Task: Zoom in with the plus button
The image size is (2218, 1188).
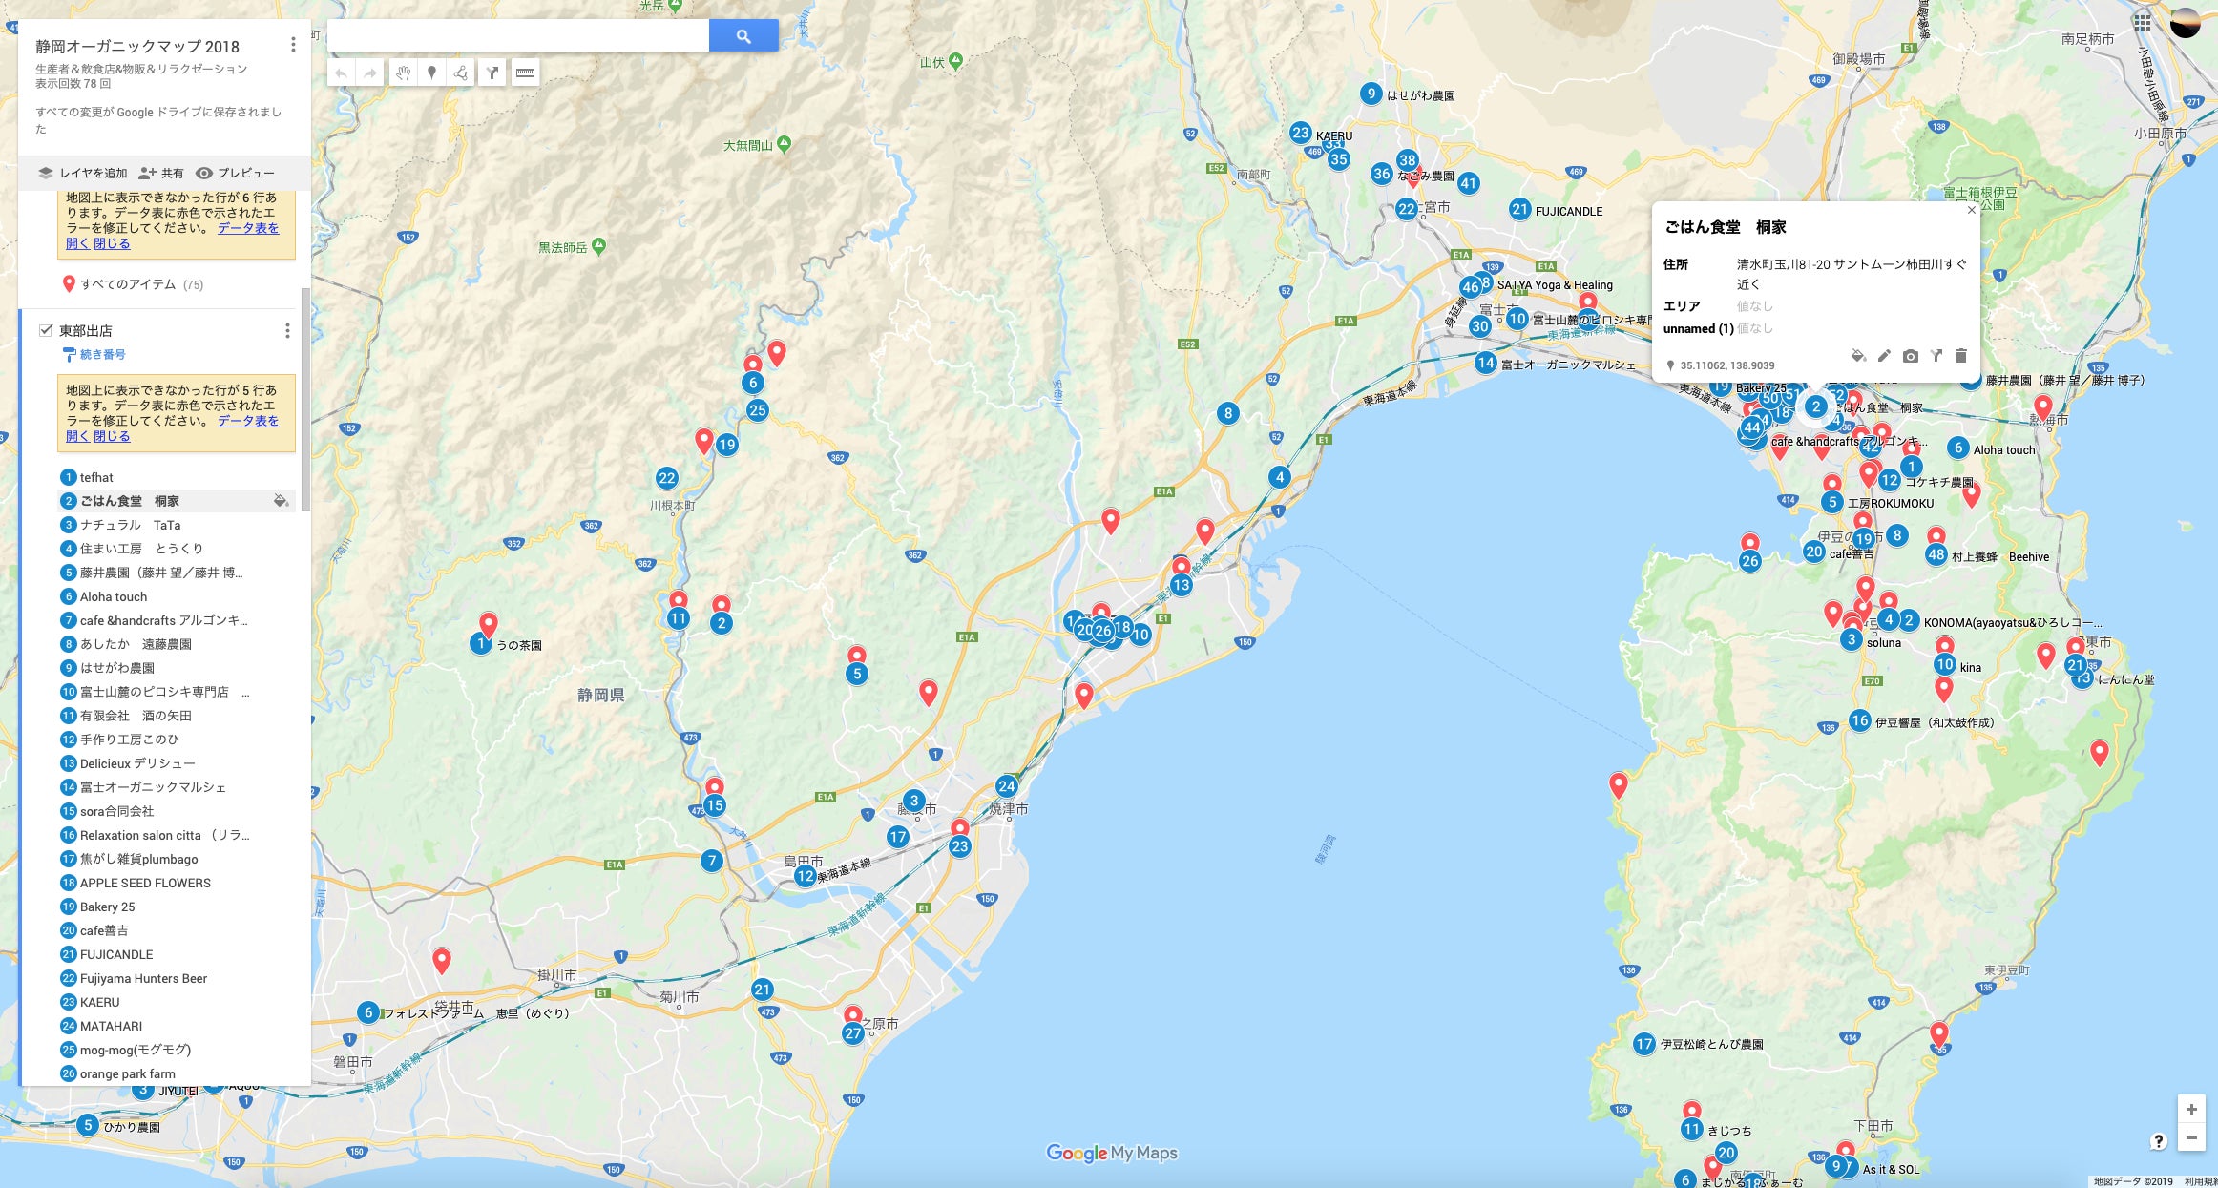Action: 2191,1109
